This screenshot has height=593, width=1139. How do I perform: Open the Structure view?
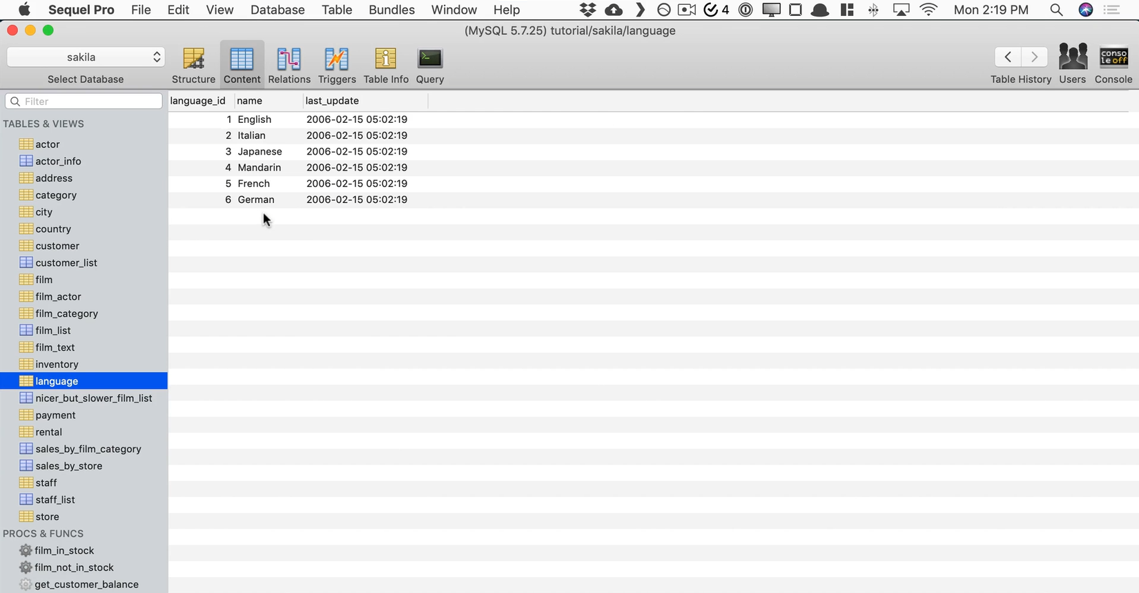[193, 66]
